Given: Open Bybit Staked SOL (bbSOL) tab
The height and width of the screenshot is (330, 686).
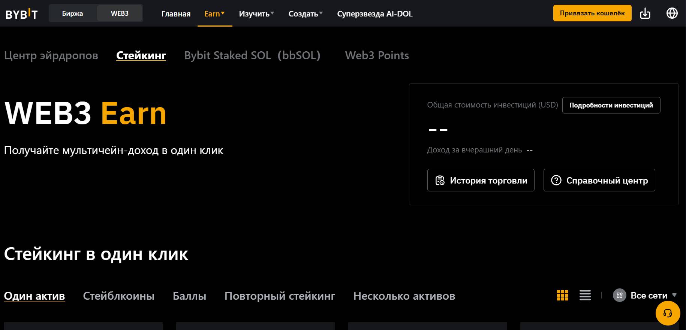Looking at the screenshot, I should [x=252, y=55].
